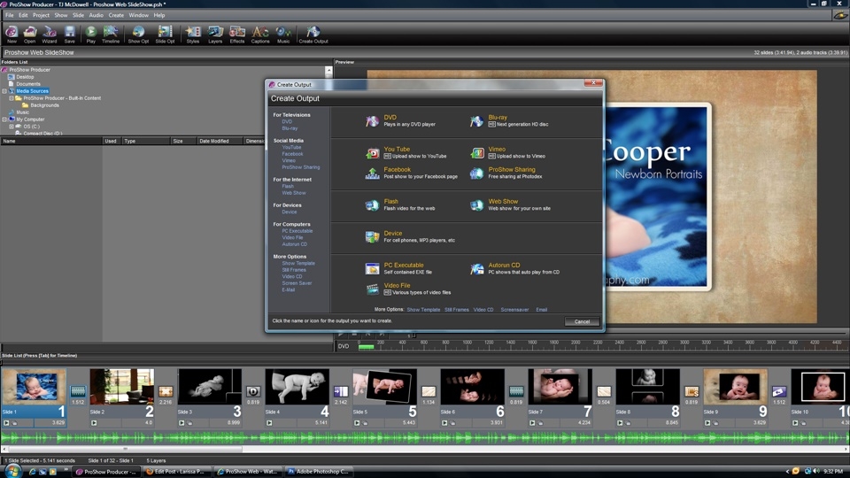Click the Screensaver link at dialog bottom

(514, 310)
